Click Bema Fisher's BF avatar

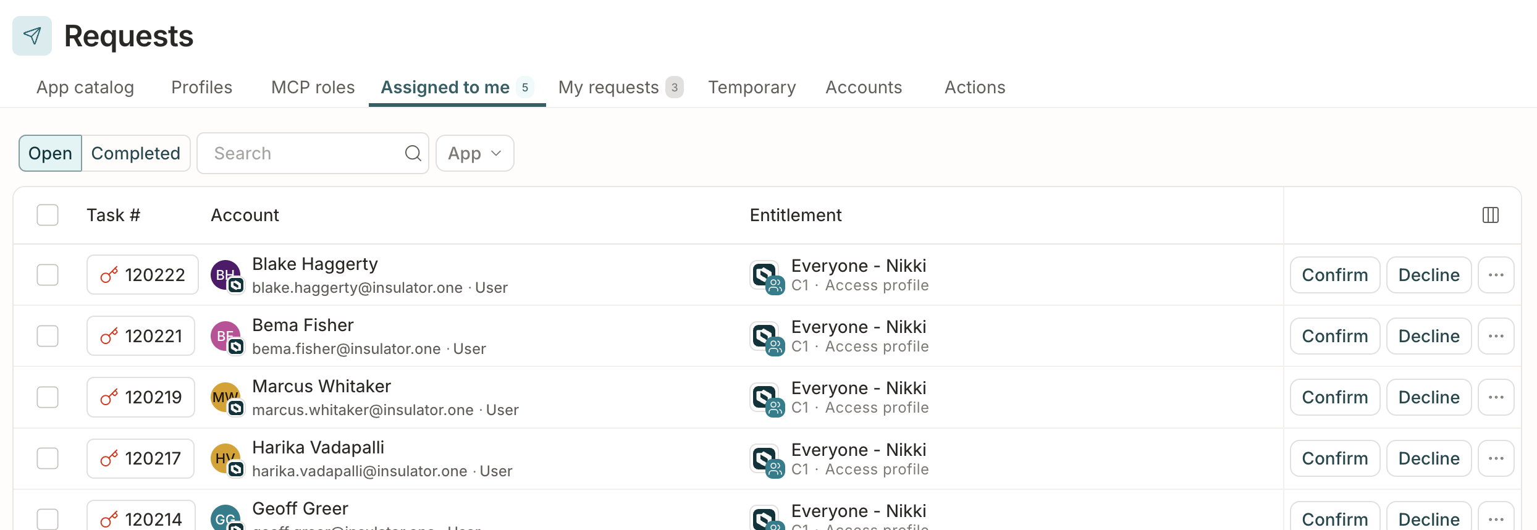(226, 337)
